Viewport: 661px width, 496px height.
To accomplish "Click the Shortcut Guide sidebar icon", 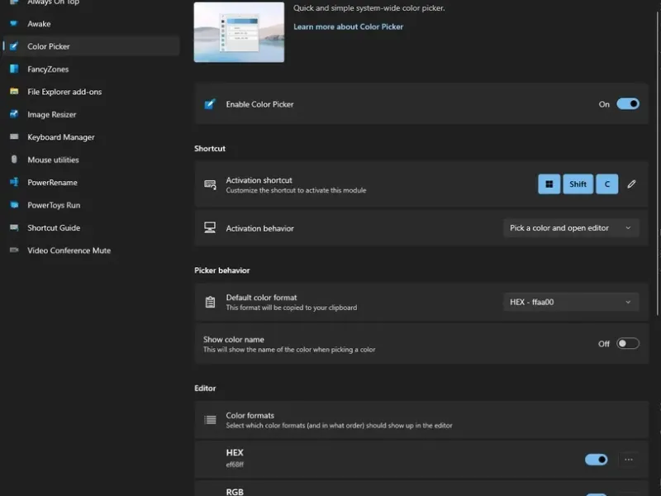I will pos(14,228).
